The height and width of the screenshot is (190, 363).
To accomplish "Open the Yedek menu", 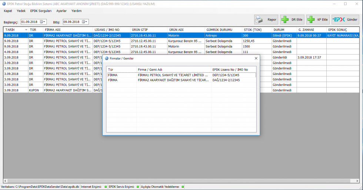I will (x=21, y=11).
